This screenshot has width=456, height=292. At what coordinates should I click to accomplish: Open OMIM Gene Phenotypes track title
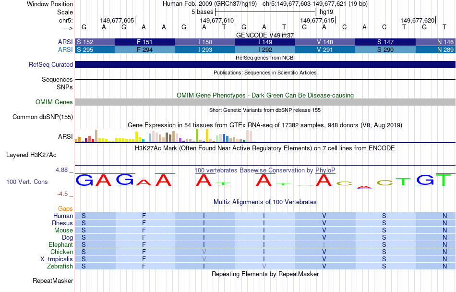coord(265,96)
